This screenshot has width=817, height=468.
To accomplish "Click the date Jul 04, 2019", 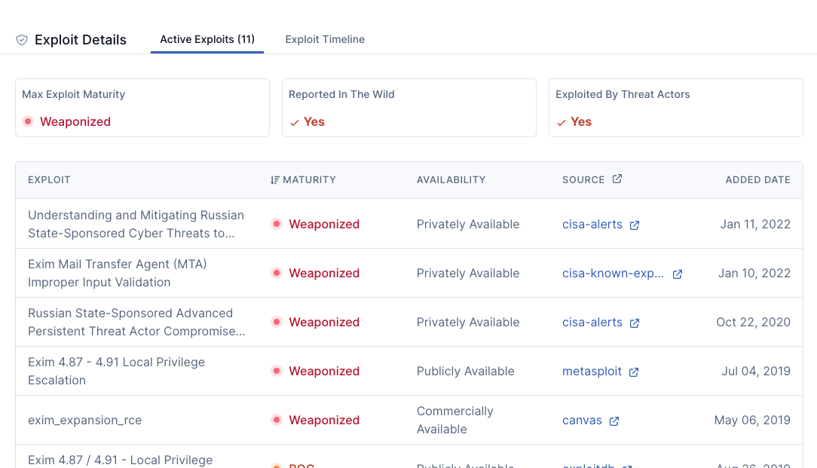I will click(x=755, y=371).
